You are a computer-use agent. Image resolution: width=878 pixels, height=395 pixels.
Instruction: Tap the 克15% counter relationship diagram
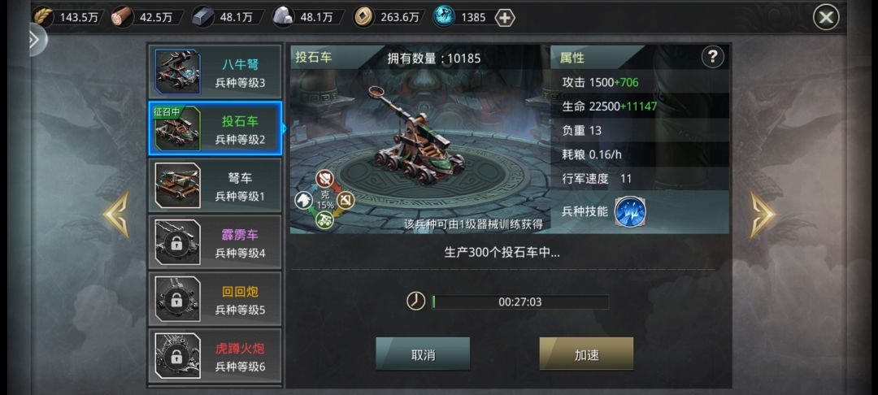click(x=324, y=200)
